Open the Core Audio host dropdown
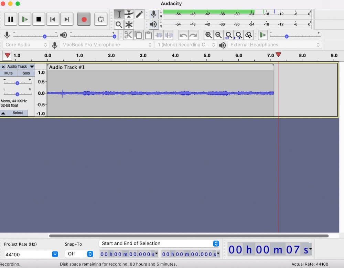This screenshot has height=268, width=344. (x=26, y=45)
